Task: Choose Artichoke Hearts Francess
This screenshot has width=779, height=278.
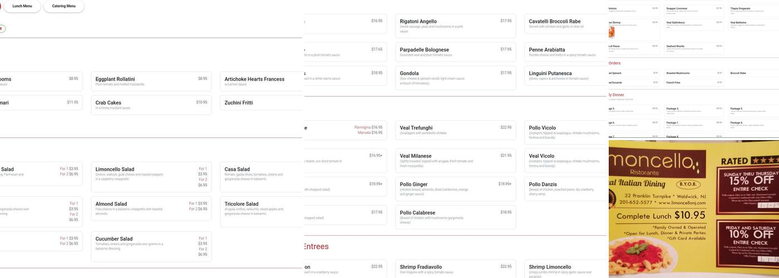Action: click(x=260, y=81)
